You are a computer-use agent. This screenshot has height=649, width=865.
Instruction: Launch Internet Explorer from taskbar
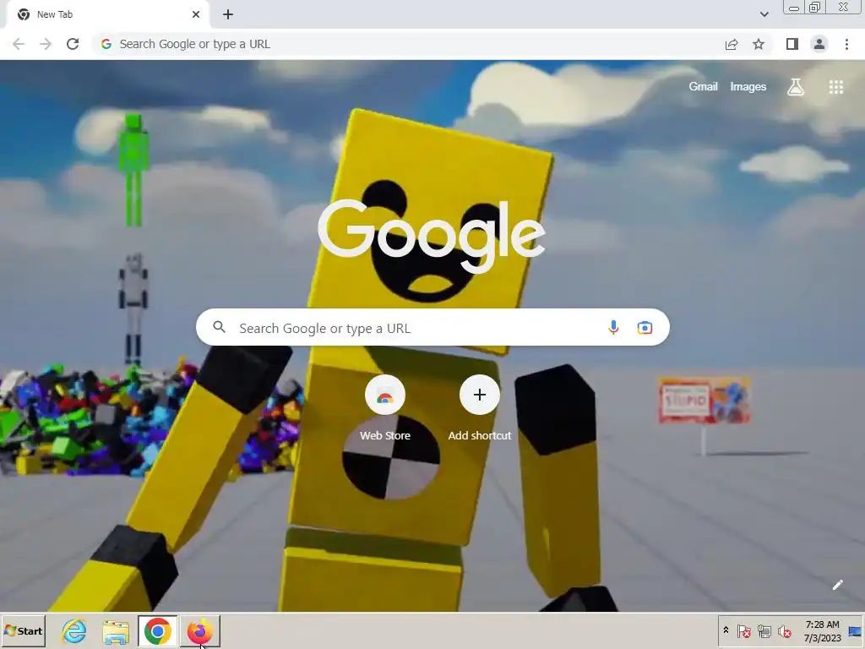[x=74, y=630]
